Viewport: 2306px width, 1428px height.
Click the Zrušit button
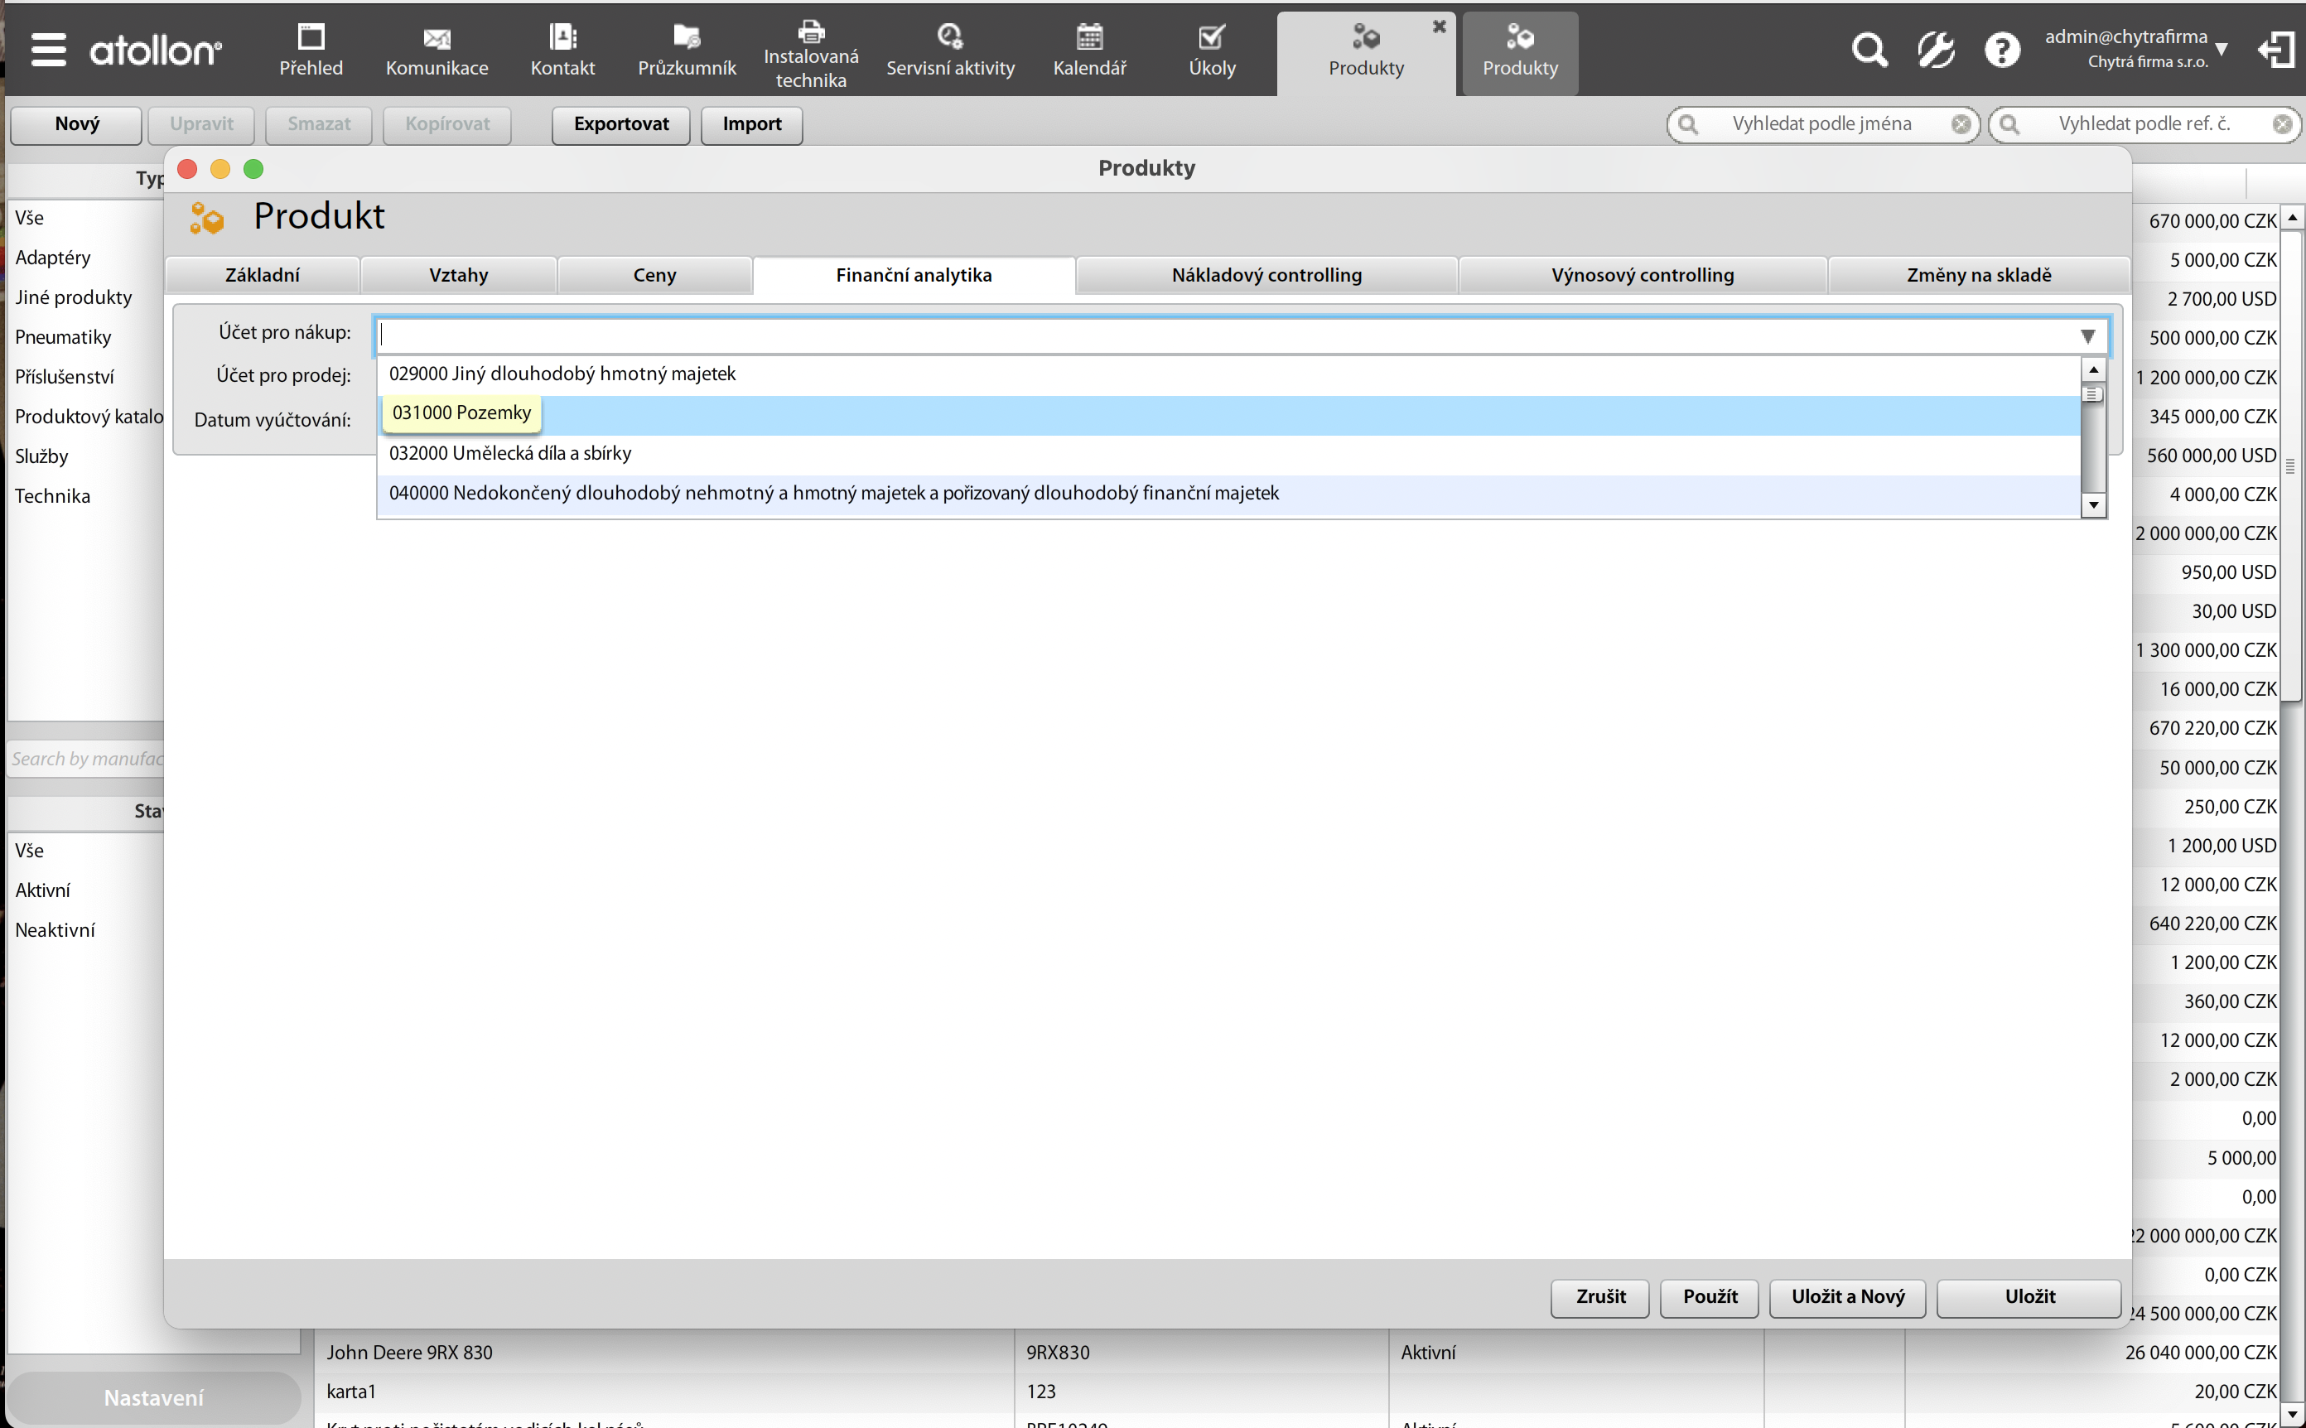tap(1600, 1297)
